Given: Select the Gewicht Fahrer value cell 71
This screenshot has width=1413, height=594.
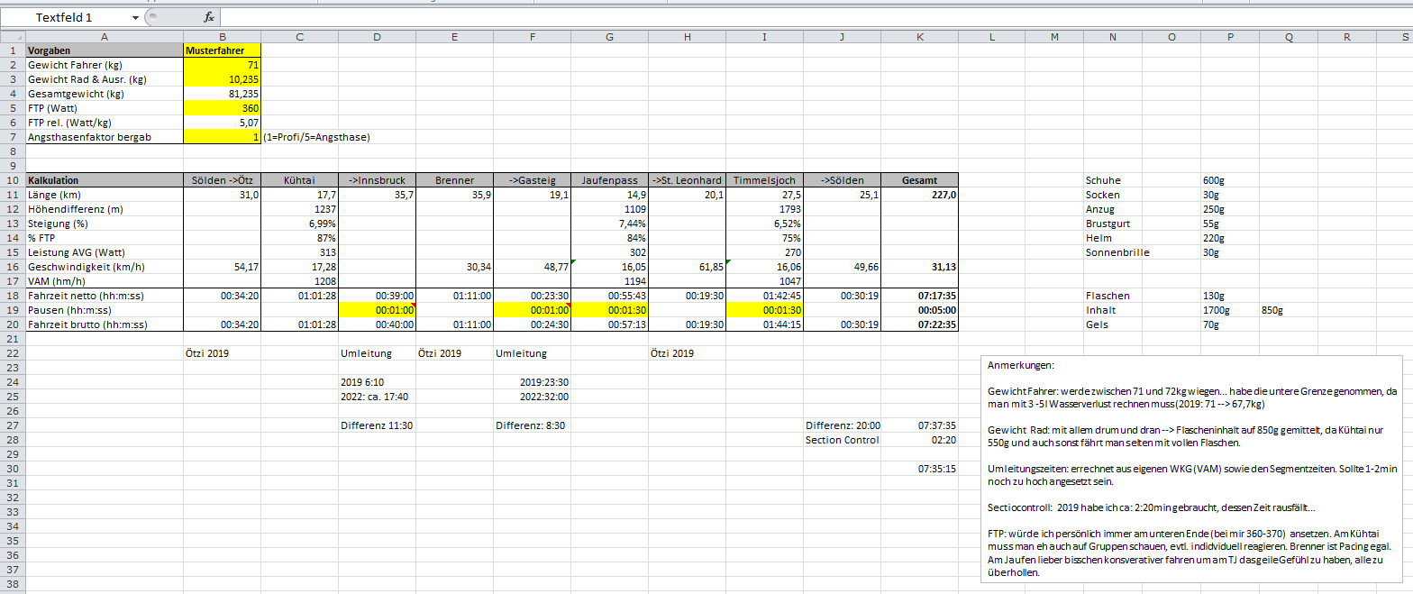Looking at the screenshot, I should coord(222,66).
